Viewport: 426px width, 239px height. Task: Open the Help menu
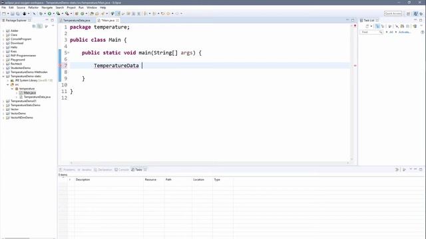(x=103, y=7)
